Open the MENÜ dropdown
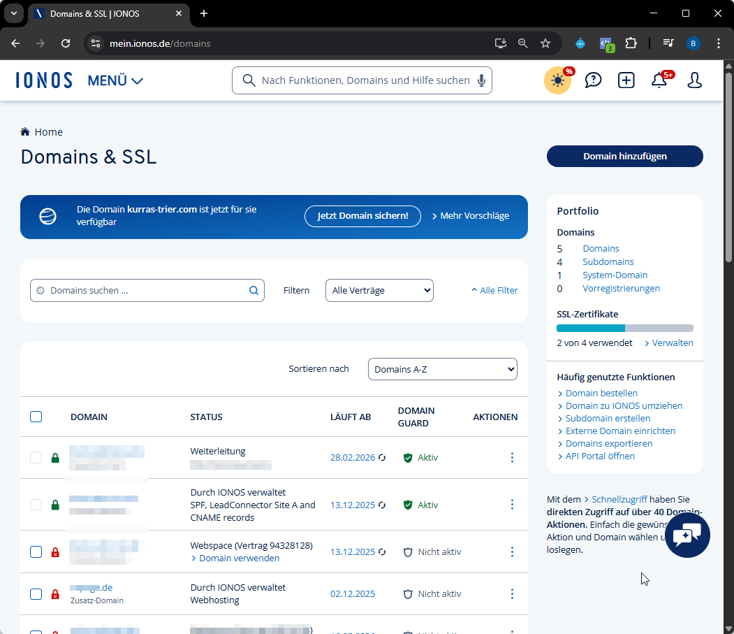The height and width of the screenshot is (634, 734). pos(115,80)
